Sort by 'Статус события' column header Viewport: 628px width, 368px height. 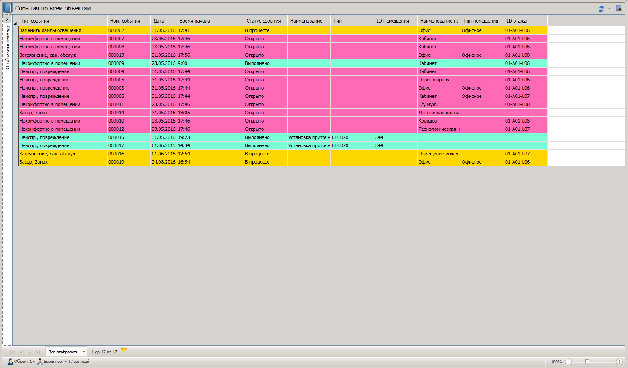point(265,21)
